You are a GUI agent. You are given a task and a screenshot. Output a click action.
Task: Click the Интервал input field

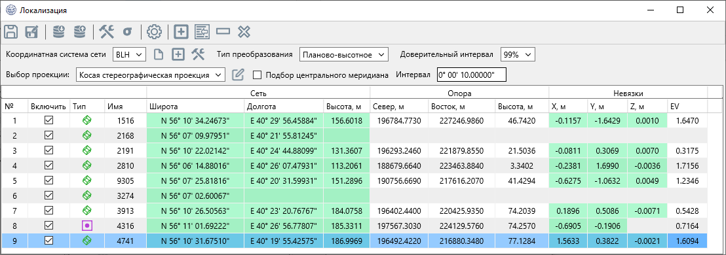472,75
